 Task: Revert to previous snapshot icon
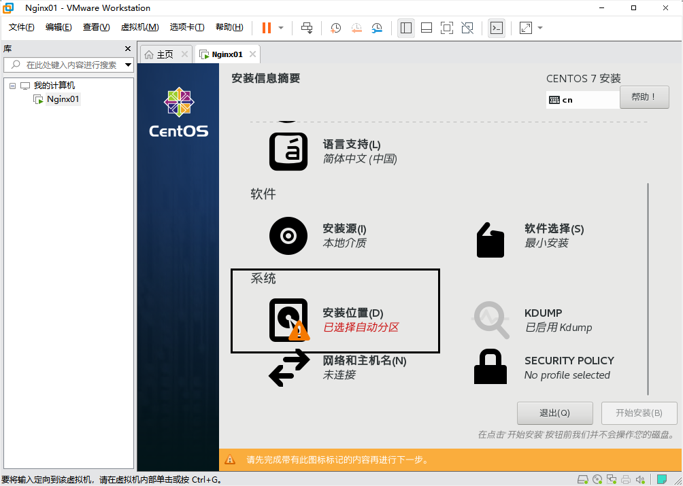click(356, 28)
